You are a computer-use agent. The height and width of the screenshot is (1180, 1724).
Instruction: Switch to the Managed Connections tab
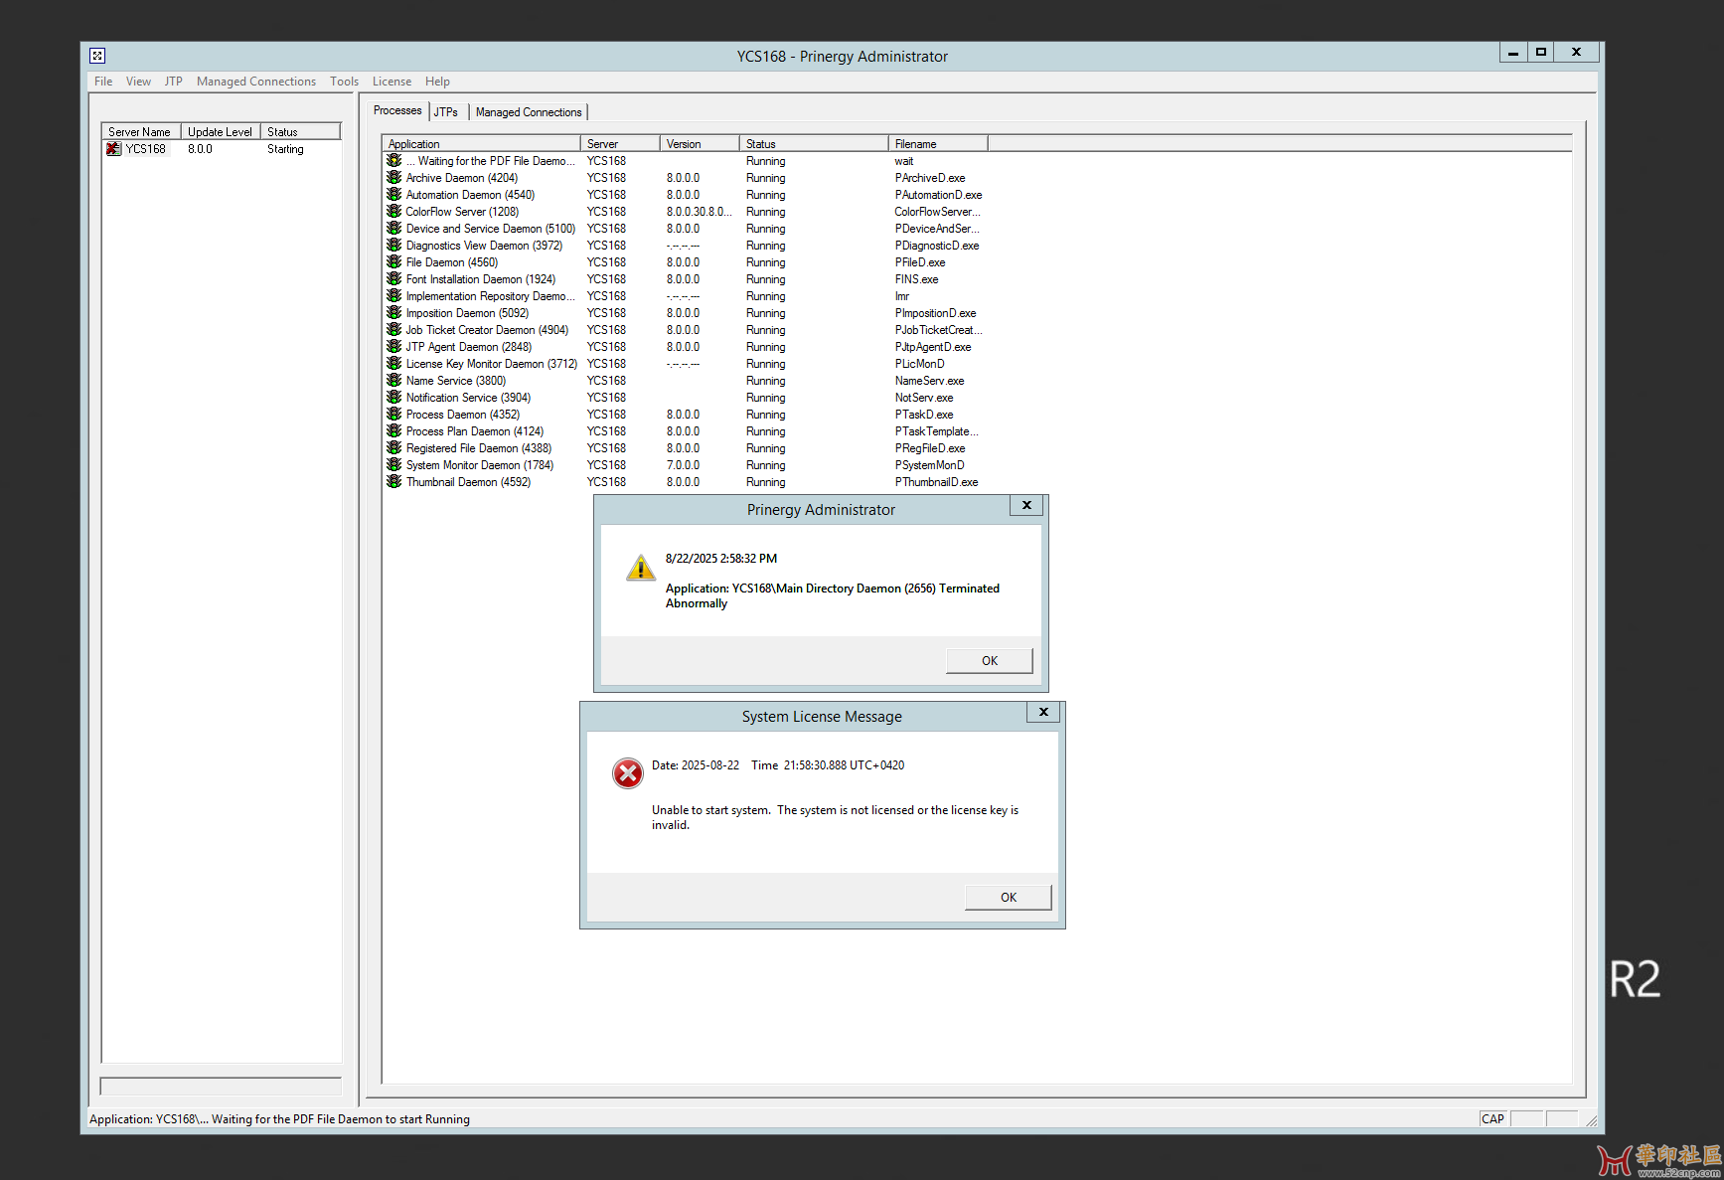tap(529, 112)
